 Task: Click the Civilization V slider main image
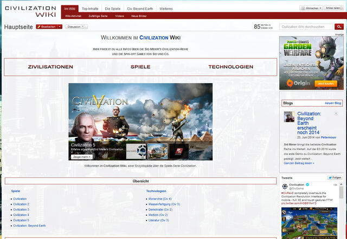140,122
